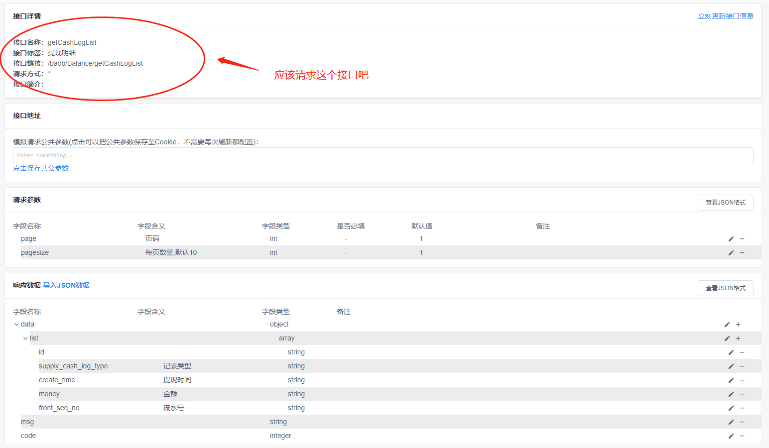This screenshot has height=448, width=769.
Task: Add a child field under list
Action: (738, 338)
